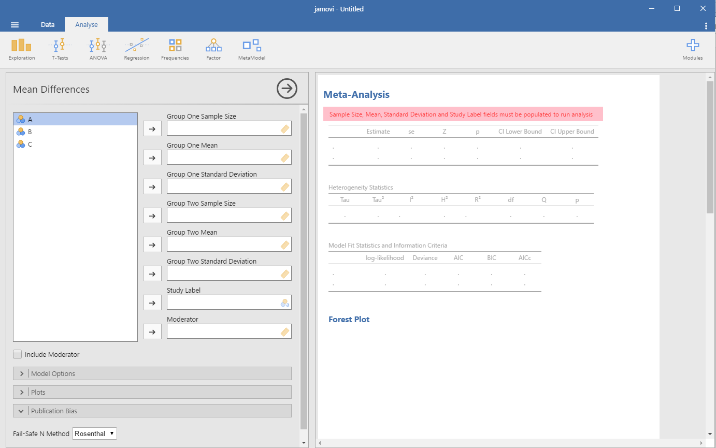Click the Group One Standard Deviation field
The width and height of the screenshot is (716, 448).
pyautogui.click(x=229, y=186)
